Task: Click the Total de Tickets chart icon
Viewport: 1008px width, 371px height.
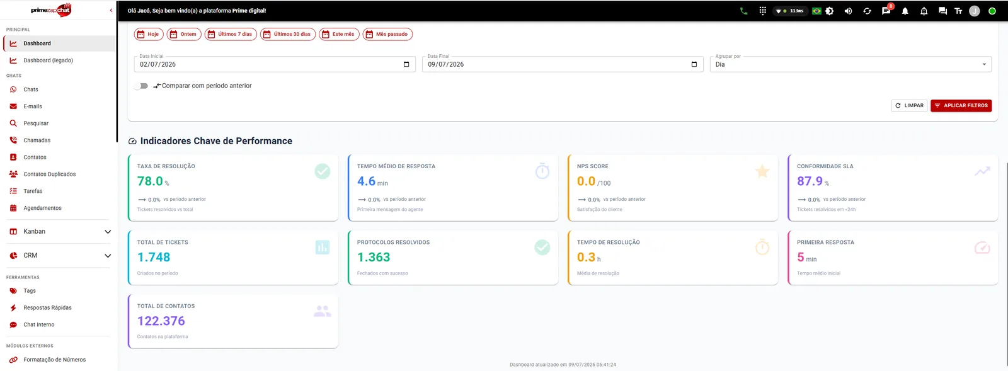Action: (323, 248)
